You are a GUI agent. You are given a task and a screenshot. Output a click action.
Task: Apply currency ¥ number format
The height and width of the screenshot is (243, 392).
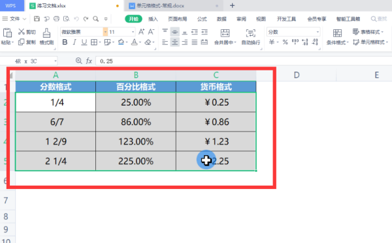272,42
